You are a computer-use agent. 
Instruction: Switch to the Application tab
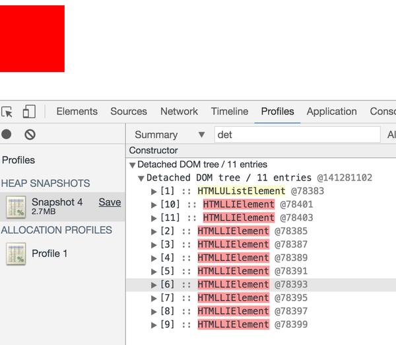pos(331,112)
